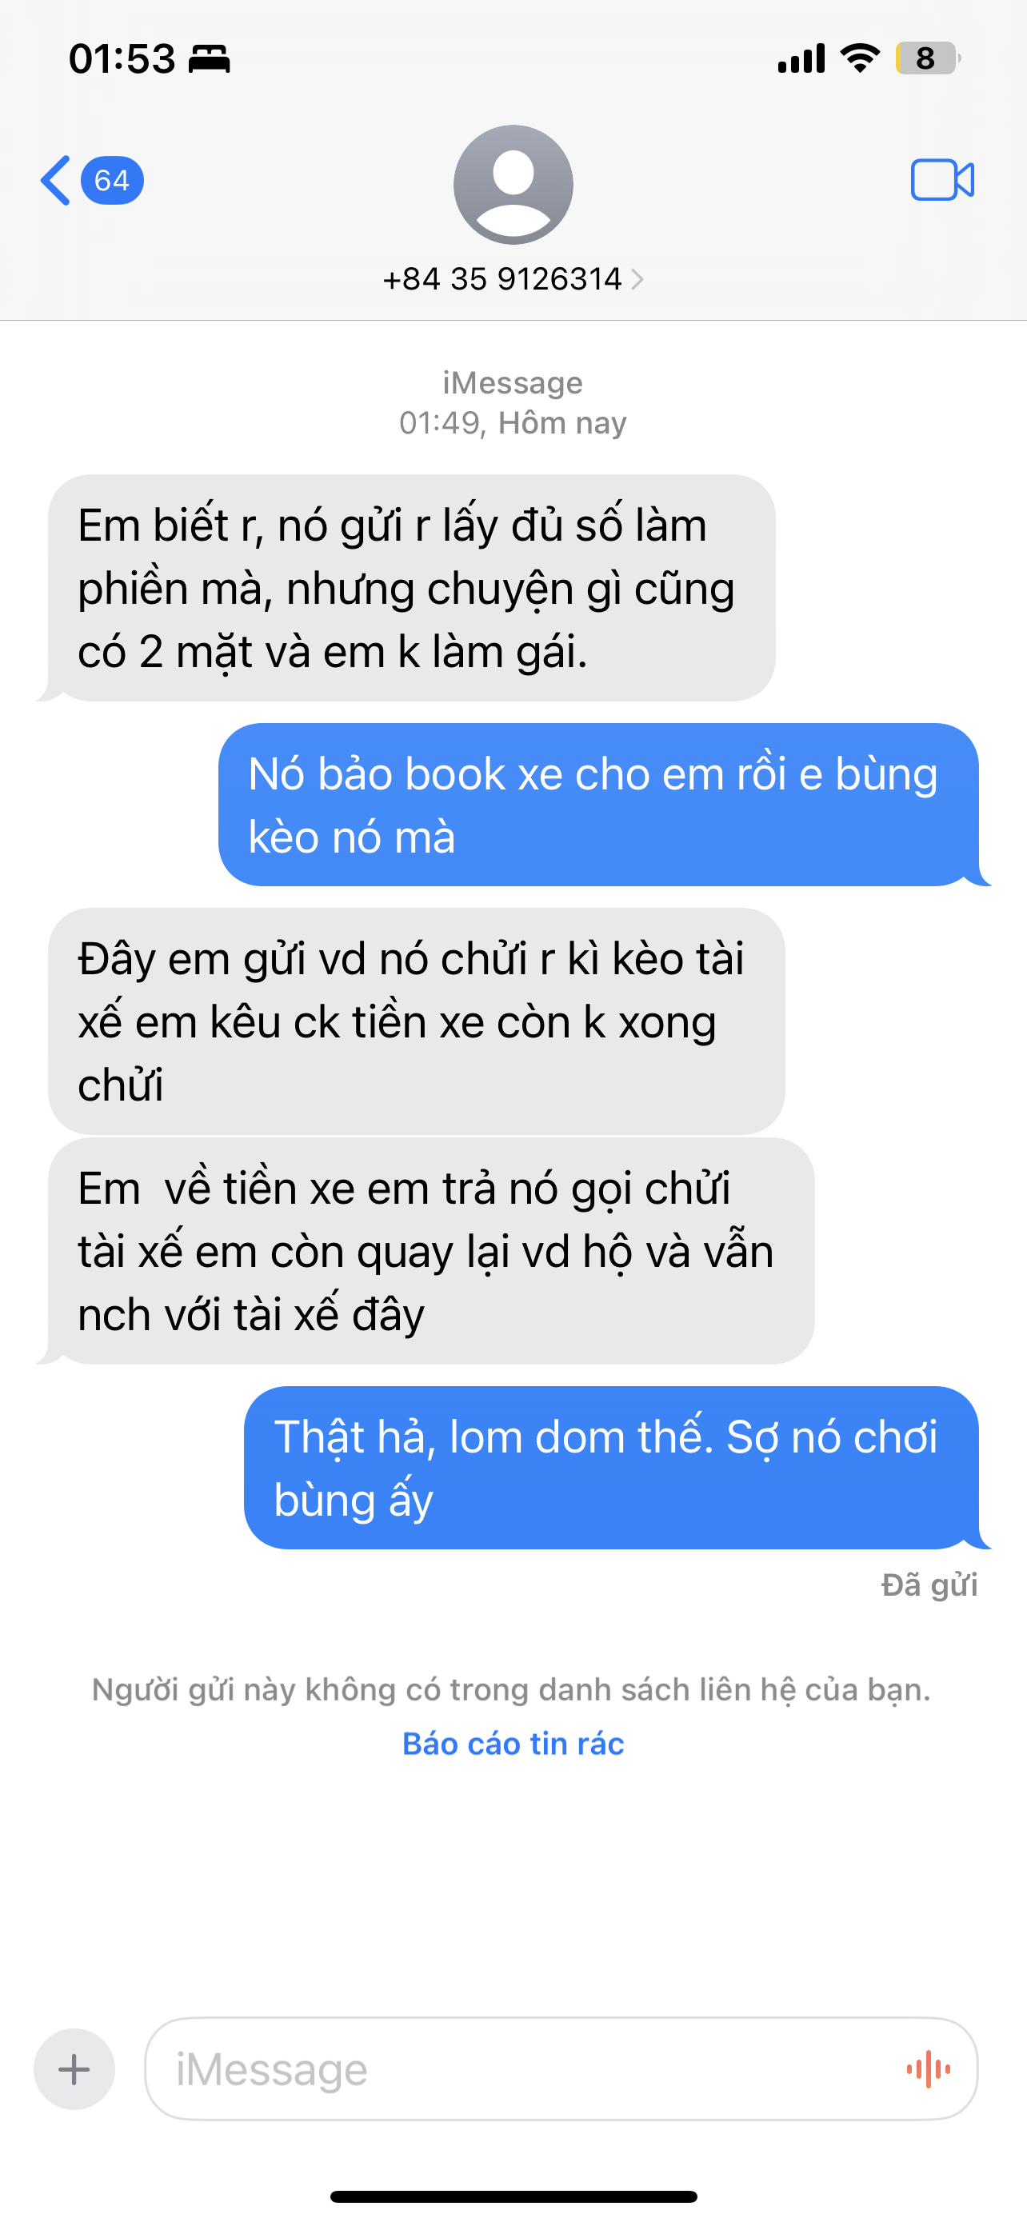The height and width of the screenshot is (2222, 1027).
Task: Tap the battery indicator in status bar
Action: [928, 58]
